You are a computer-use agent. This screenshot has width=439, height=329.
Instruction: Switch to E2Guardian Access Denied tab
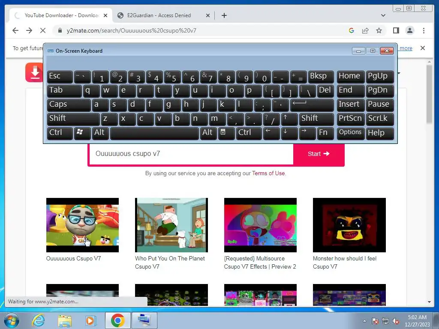click(159, 15)
